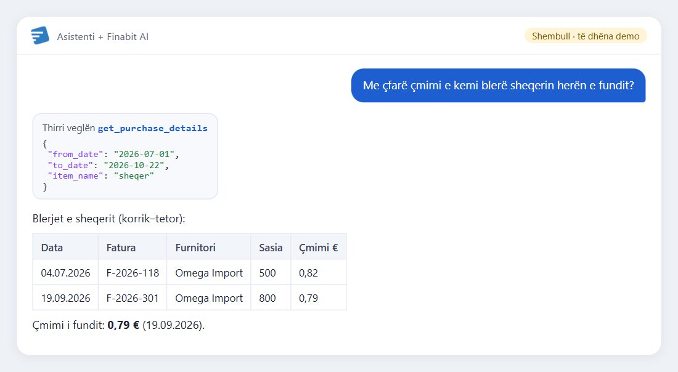Viewport: 678px width, 372px height.
Task: Click the 'Fatura' column header
Action: pyautogui.click(x=133, y=247)
